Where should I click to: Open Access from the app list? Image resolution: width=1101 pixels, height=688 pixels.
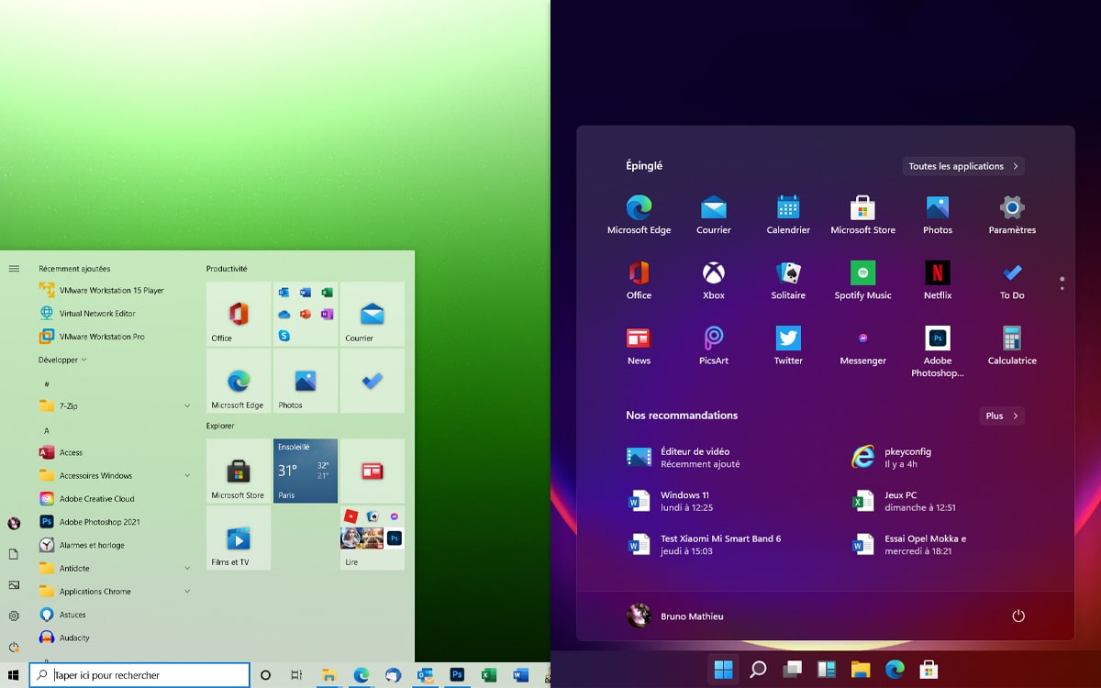point(61,452)
